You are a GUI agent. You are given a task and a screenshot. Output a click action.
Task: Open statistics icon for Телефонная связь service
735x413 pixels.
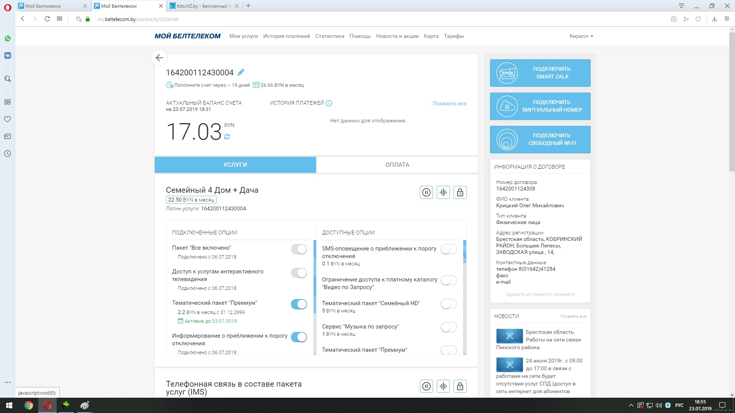click(443, 386)
